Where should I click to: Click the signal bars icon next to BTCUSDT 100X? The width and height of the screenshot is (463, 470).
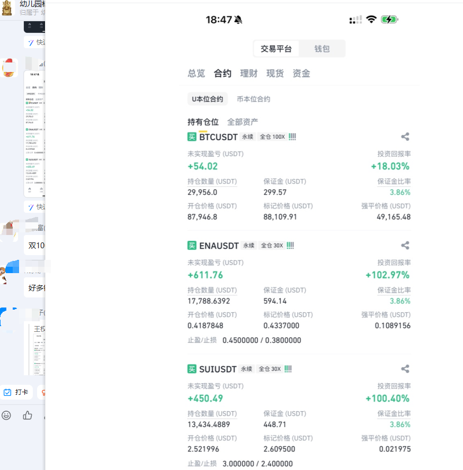tap(292, 137)
